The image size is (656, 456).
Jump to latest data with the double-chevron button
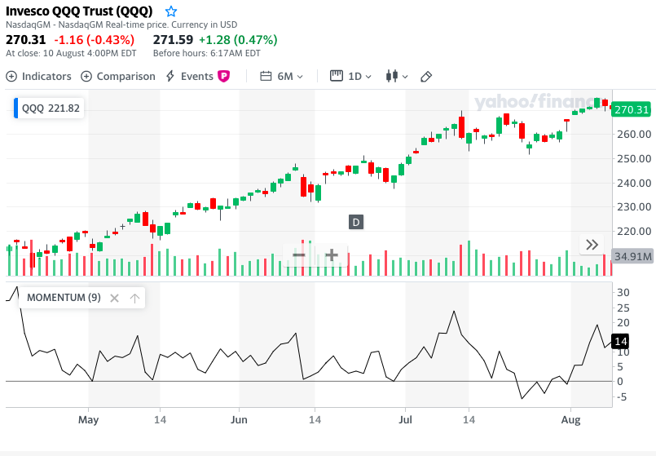pyautogui.click(x=592, y=245)
